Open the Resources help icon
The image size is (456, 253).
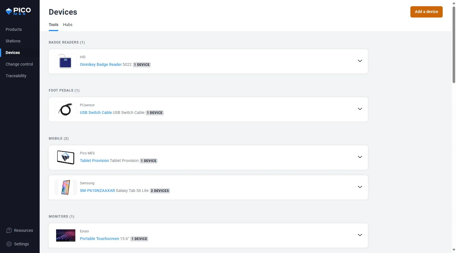[9, 230]
